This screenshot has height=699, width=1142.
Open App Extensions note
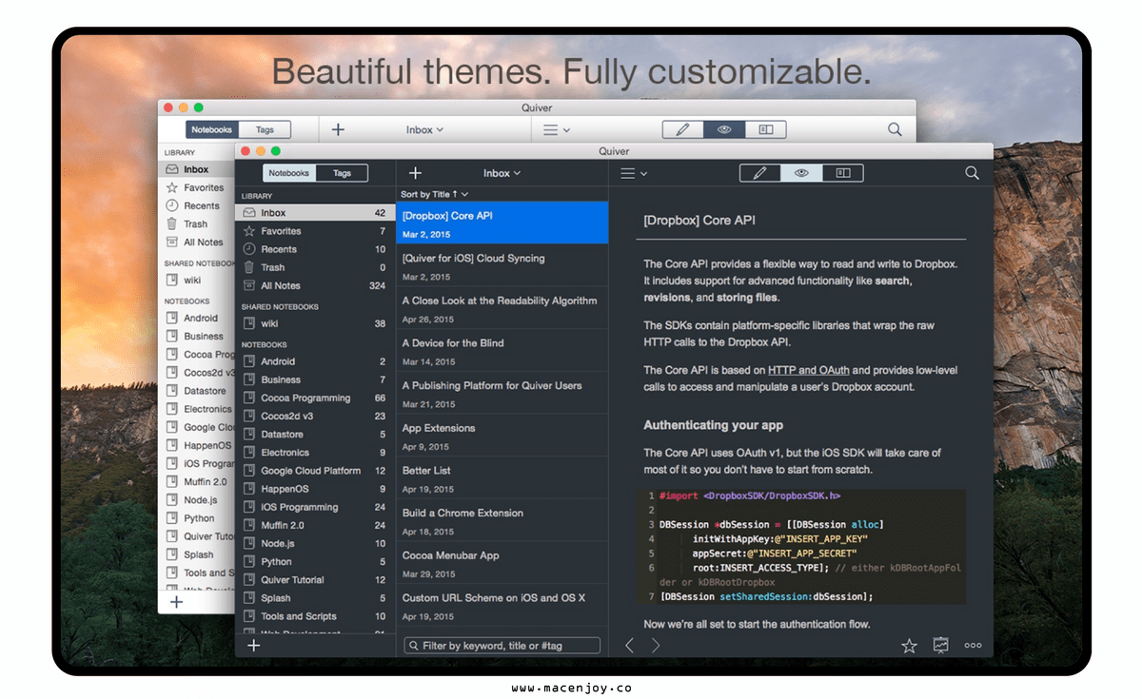tap(502, 436)
